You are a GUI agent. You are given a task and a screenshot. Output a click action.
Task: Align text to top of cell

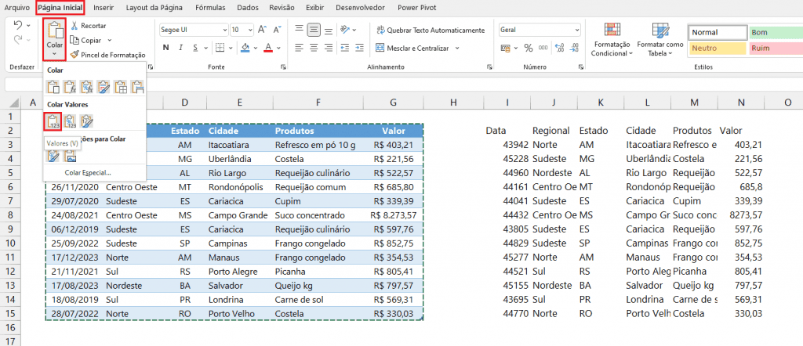[x=299, y=30]
